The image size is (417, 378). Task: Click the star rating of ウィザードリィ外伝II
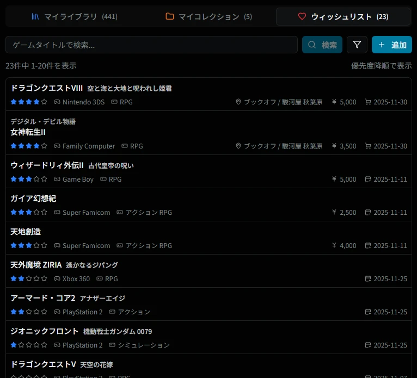29,179
